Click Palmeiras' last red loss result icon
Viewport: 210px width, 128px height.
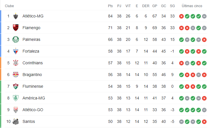tap(204, 40)
